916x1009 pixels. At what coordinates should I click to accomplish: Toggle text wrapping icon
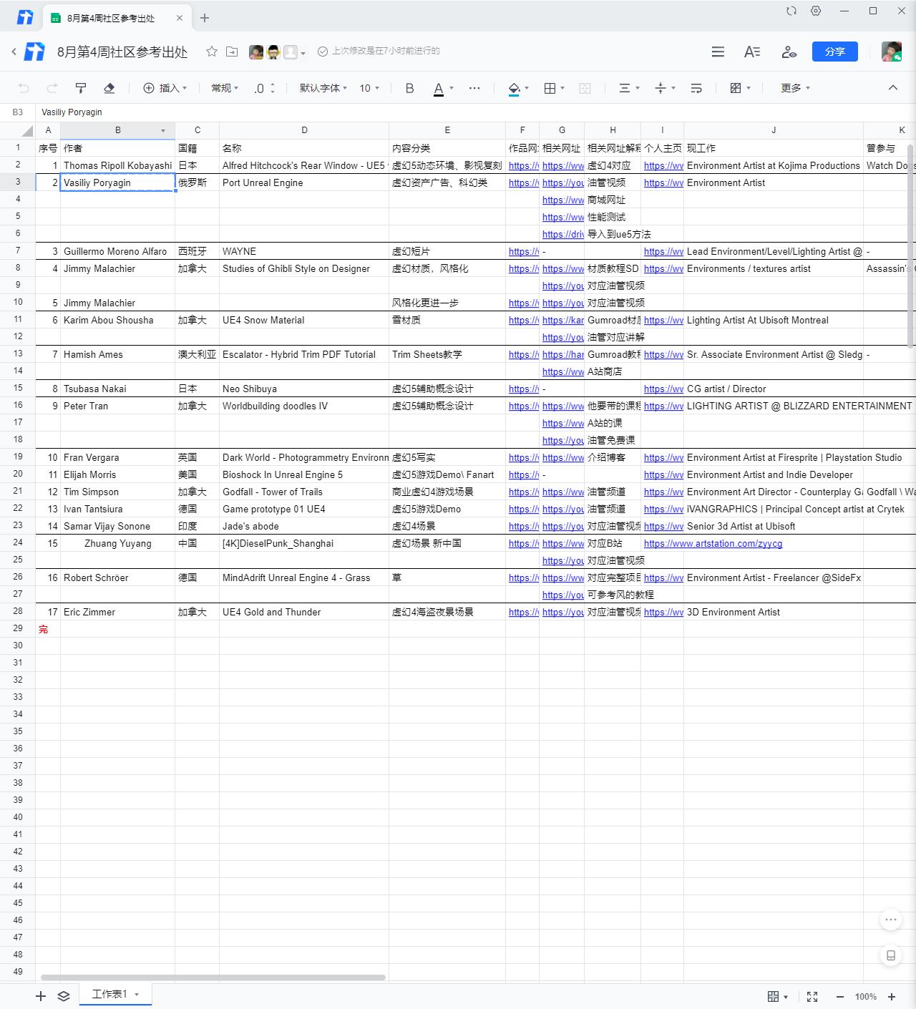pos(696,88)
